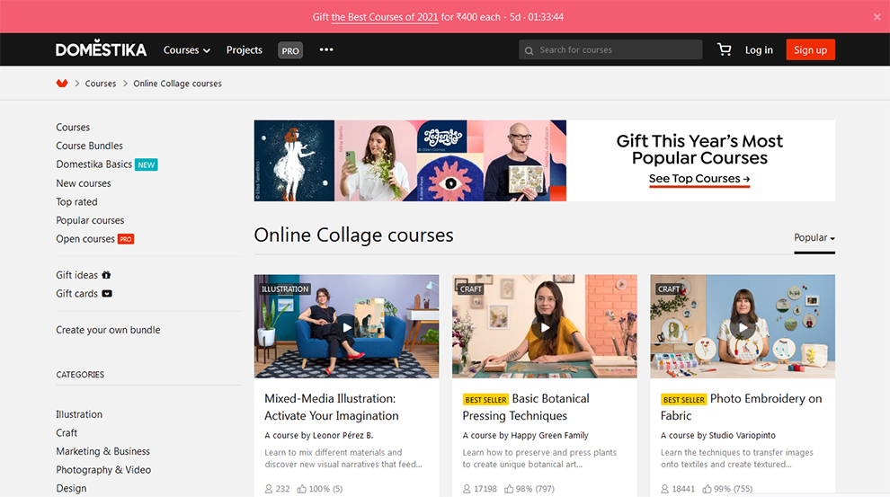The width and height of the screenshot is (890, 497).
Task: Select Top rated in the sidebar
Action: tap(76, 202)
